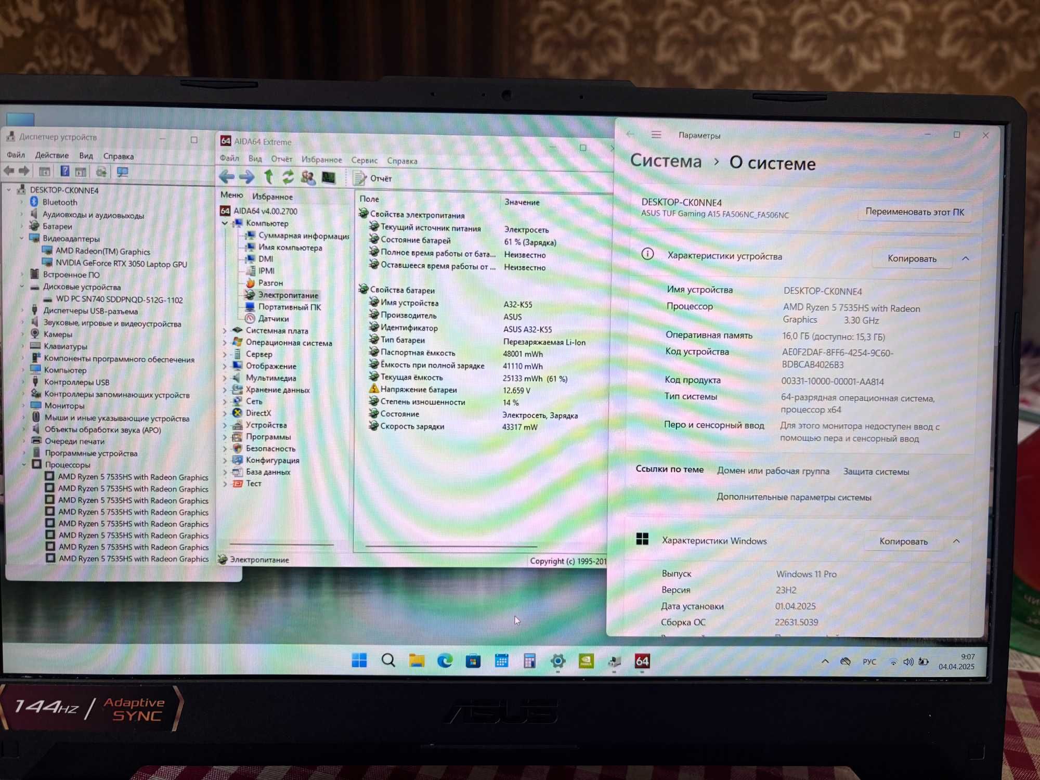This screenshot has height=780, width=1040.
Task: Select Электропитание in AIDA64 tree
Action: click(x=288, y=295)
